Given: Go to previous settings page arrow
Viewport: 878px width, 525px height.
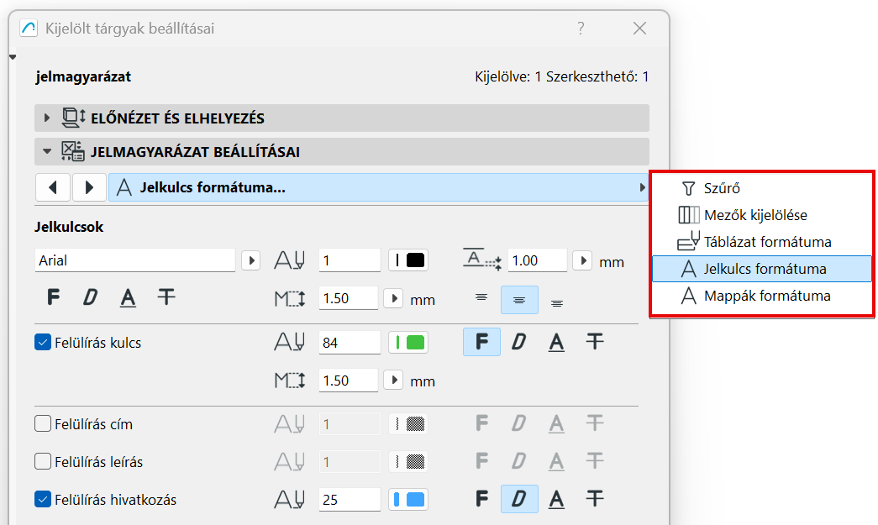Looking at the screenshot, I should pyautogui.click(x=53, y=187).
